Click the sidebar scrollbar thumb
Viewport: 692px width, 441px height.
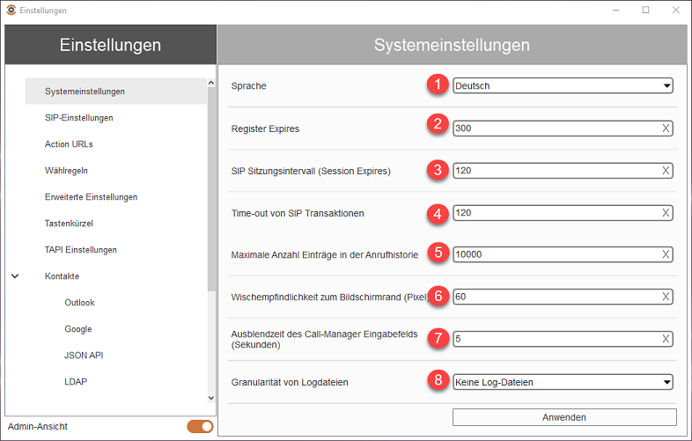pyautogui.click(x=211, y=189)
